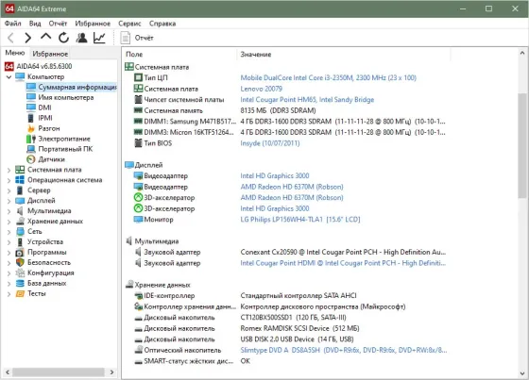Image resolution: width=529 pixels, height=380 pixels.
Task: Open the DMI tree item
Action: coord(44,107)
